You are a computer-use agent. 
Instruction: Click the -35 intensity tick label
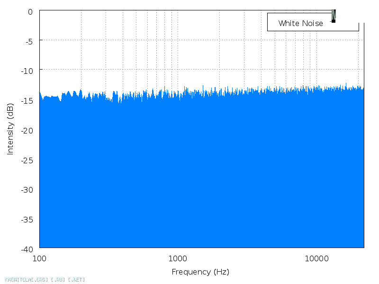click(27, 220)
